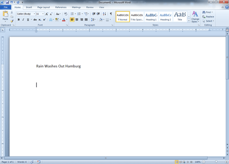Click the Grow Font icon
Image resolution: width=229 pixels, height=164 pixels.
(x=47, y=14)
